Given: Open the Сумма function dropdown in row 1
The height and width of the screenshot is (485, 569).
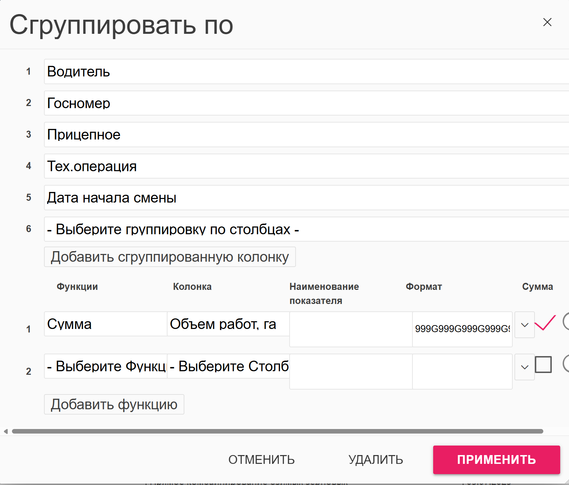Looking at the screenshot, I should pos(105,324).
